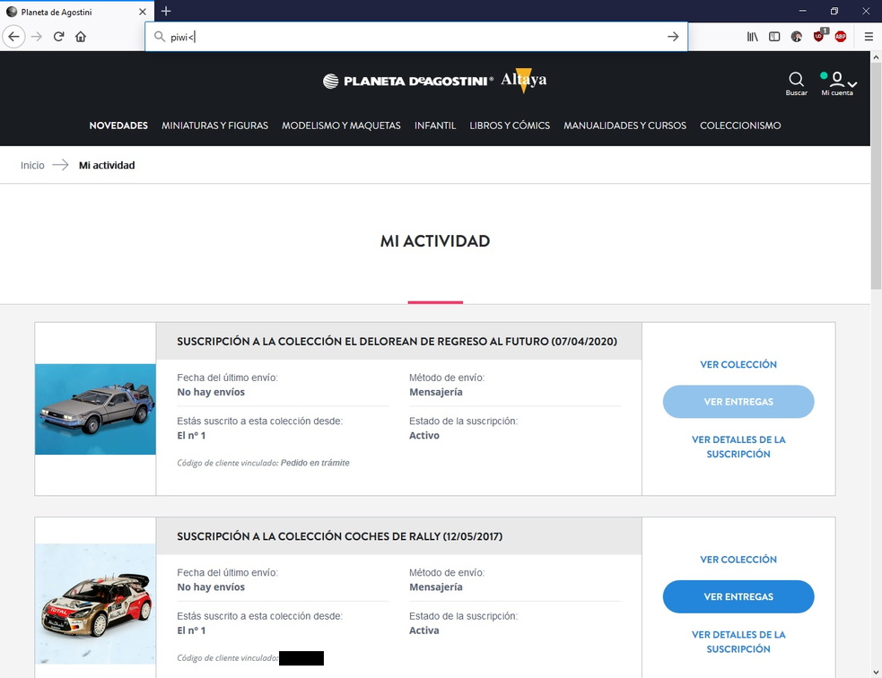This screenshot has height=678, width=882.
Task: Click the Mi actividad breadcrumb
Action: click(107, 165)
